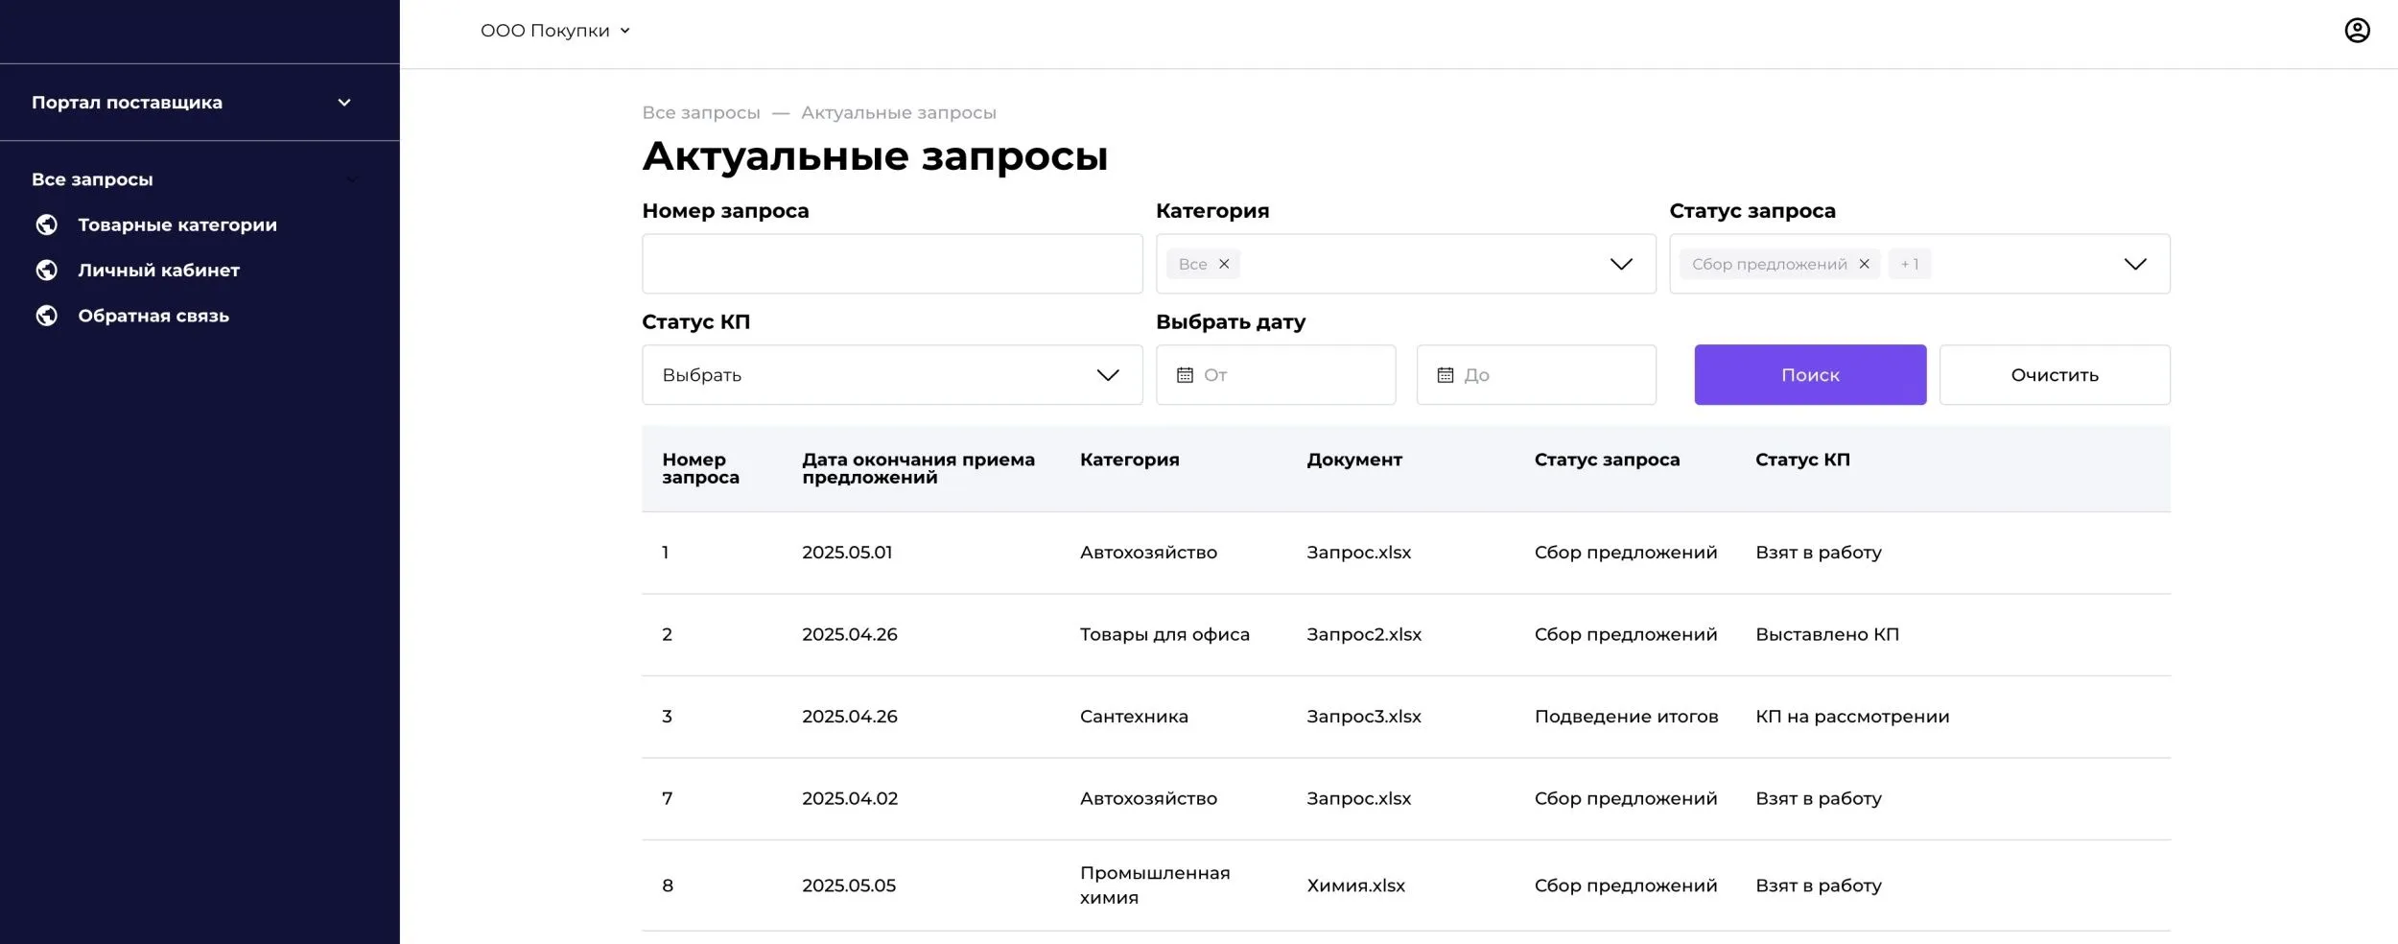Click the Очистить button to clear filters

[x=2055, y=374]
